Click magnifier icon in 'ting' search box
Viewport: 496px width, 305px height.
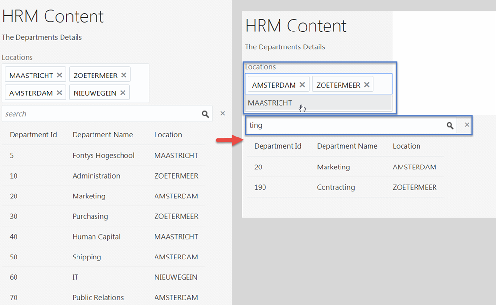450,125
